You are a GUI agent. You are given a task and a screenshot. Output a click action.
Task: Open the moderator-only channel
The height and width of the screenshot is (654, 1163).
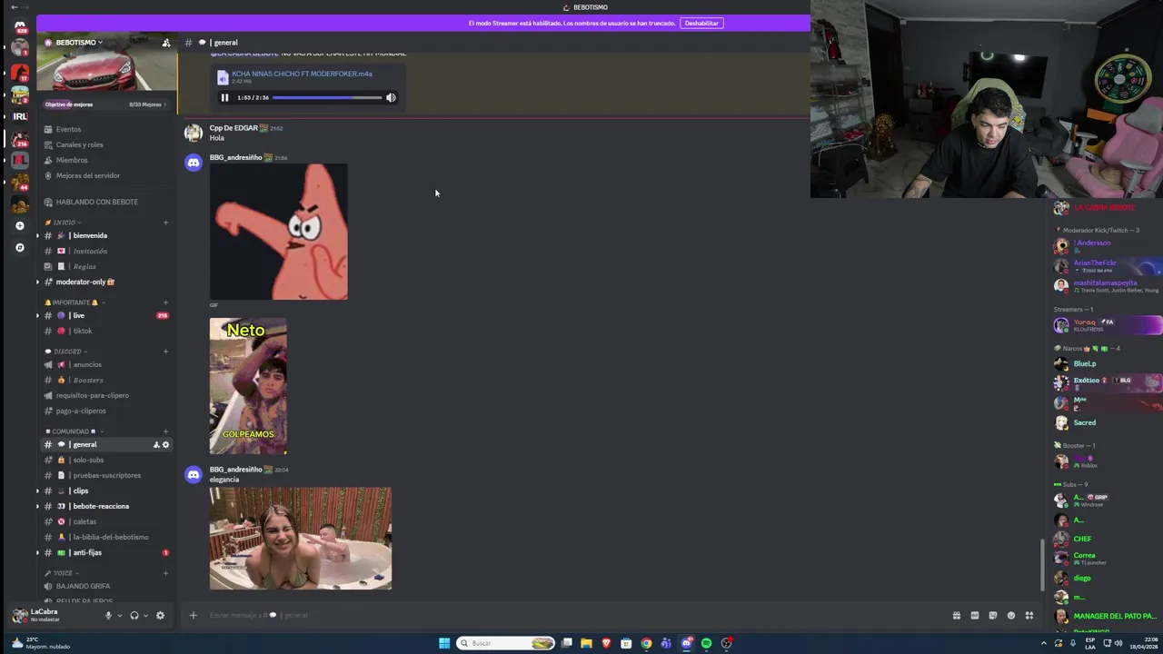coord(107,282)
